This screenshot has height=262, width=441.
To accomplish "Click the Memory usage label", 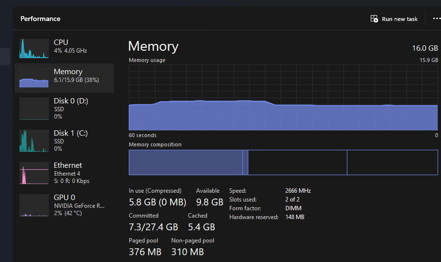I will click(147, 60).
